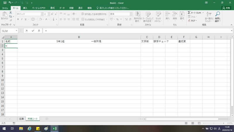Toggle Underline formatting
Screen dimensions: 234x132
[25, 19]
